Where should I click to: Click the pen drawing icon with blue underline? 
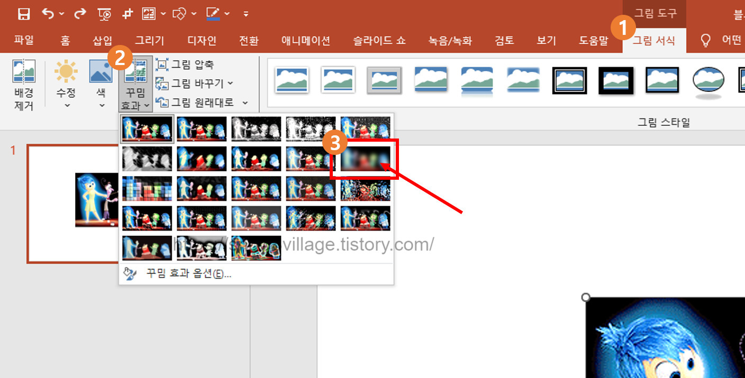pos(214,14)
